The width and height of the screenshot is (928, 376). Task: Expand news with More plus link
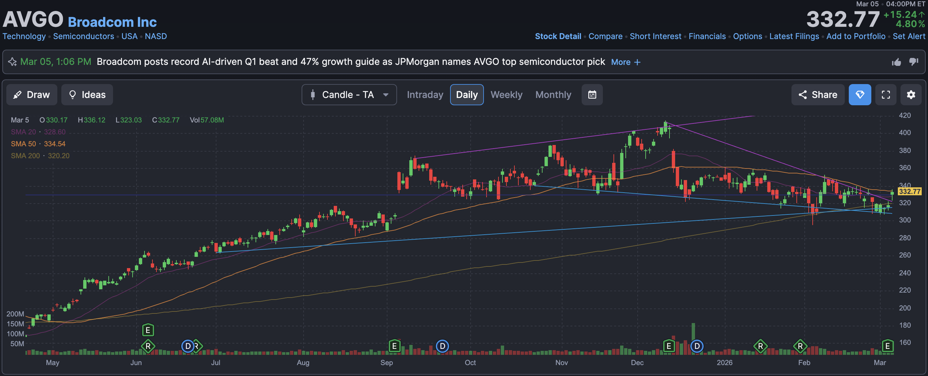point(625,62)
